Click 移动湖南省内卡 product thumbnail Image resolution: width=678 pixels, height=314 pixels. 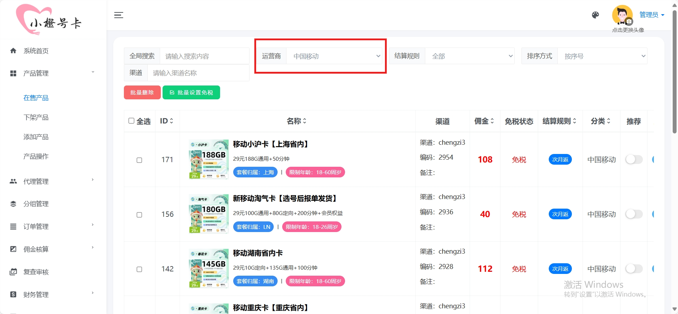tap(209, 269)
